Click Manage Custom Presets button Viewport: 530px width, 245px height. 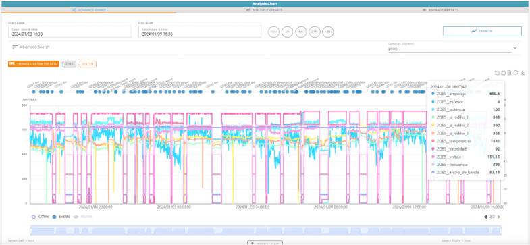point(34,64)
